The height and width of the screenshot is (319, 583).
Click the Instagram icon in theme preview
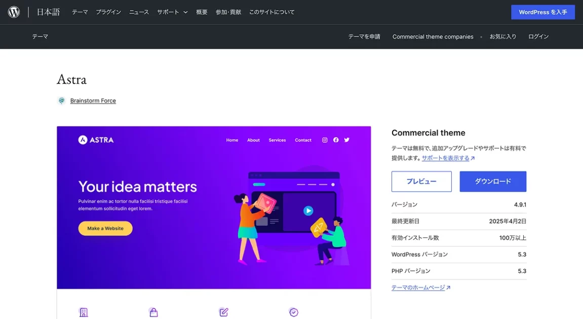(x=325, y=140)
